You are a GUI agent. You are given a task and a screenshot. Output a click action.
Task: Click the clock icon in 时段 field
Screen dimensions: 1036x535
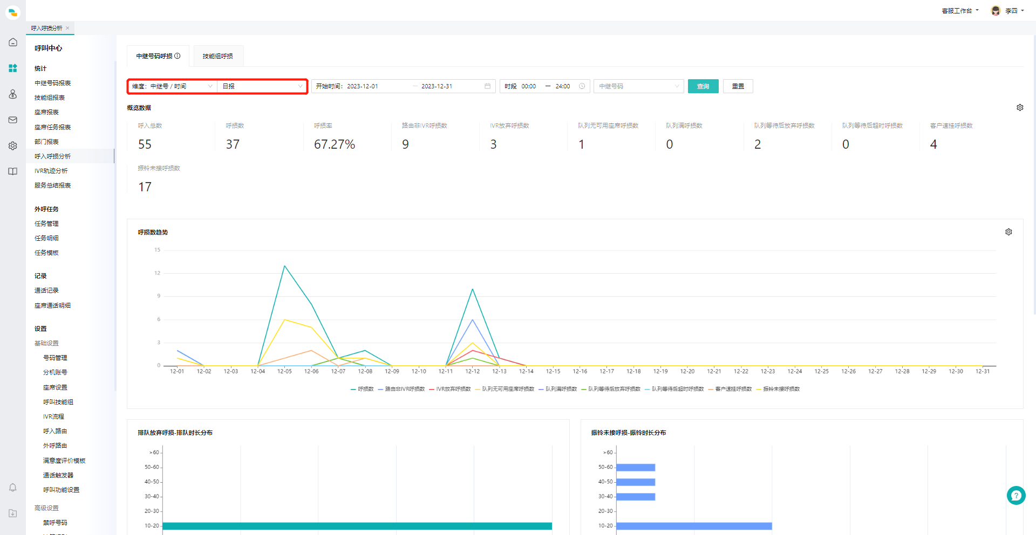coord(582,86)
